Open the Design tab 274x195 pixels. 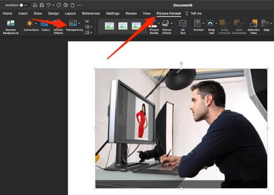tap(54, 13)
